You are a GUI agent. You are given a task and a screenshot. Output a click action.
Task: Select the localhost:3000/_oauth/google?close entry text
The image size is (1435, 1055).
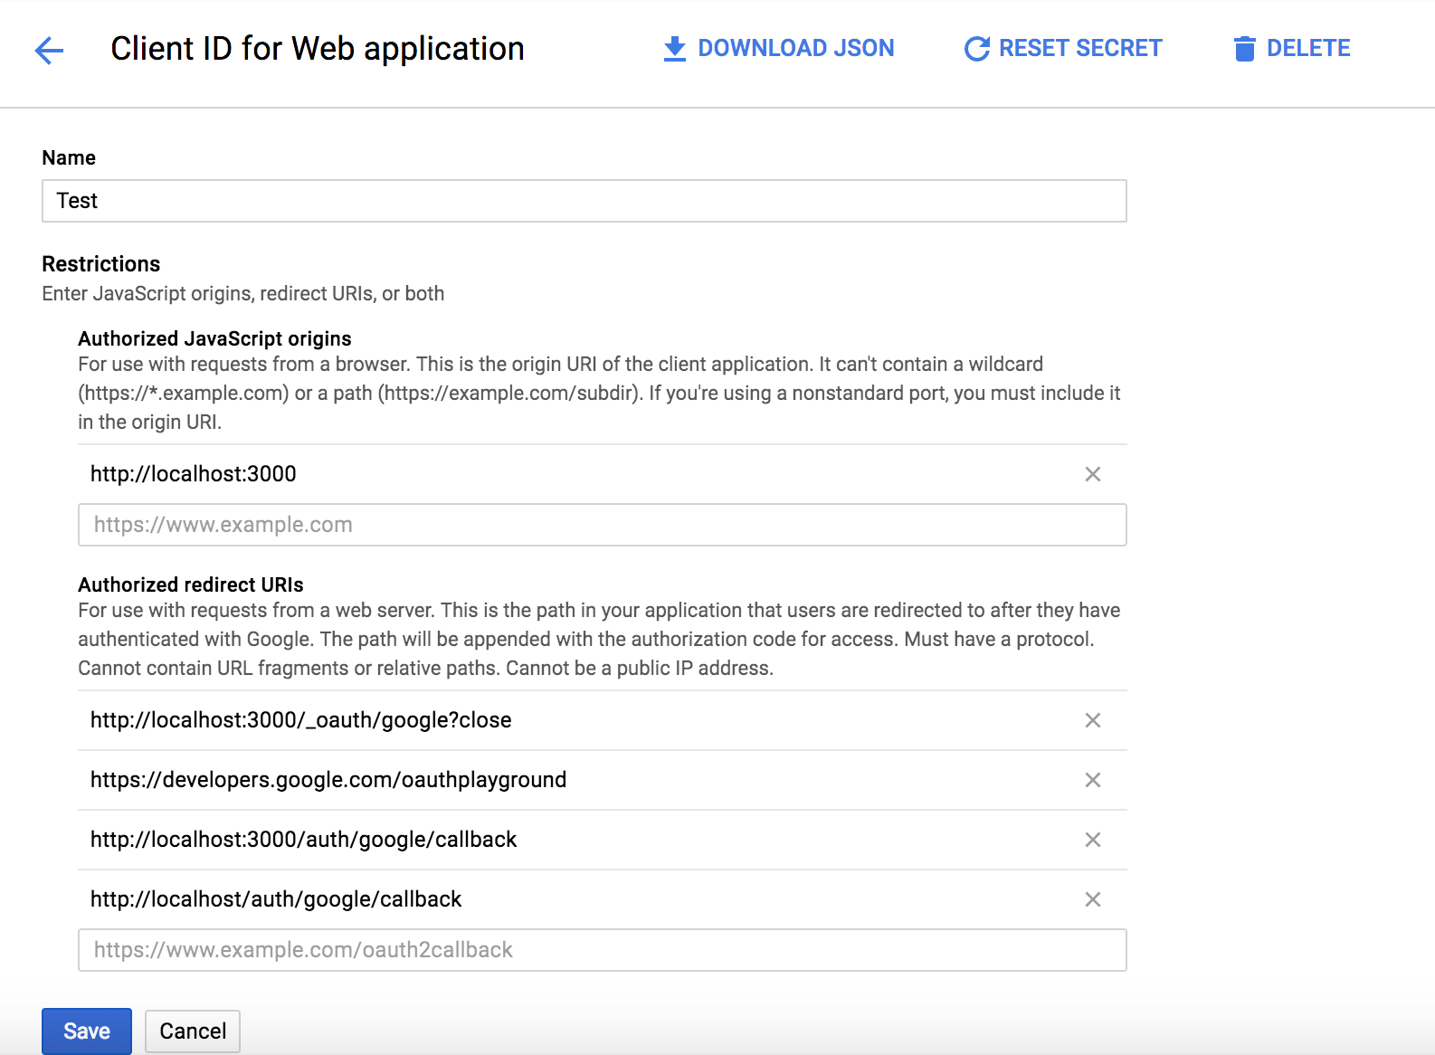click(300, 720)
